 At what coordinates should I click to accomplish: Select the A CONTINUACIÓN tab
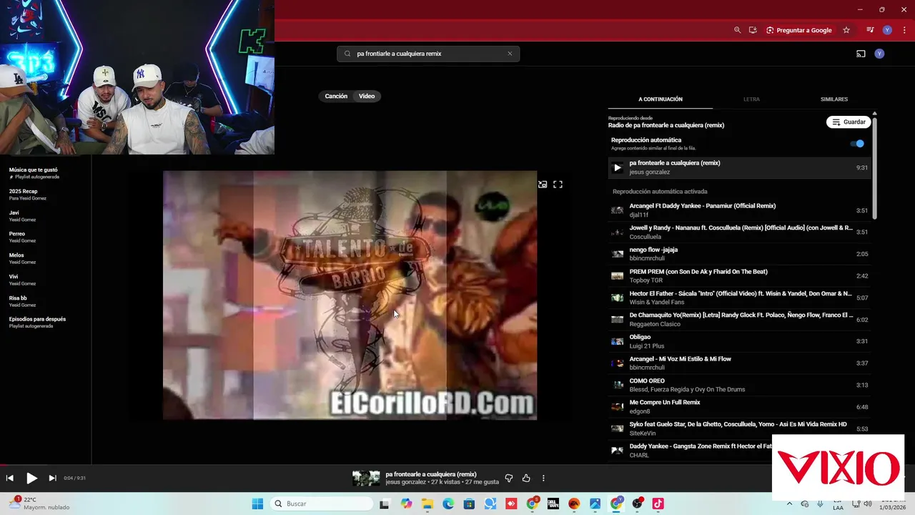[x=661, y=99]
